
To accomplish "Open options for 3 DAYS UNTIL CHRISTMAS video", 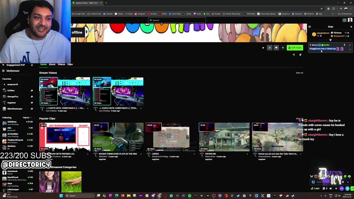I will (141, 108).
